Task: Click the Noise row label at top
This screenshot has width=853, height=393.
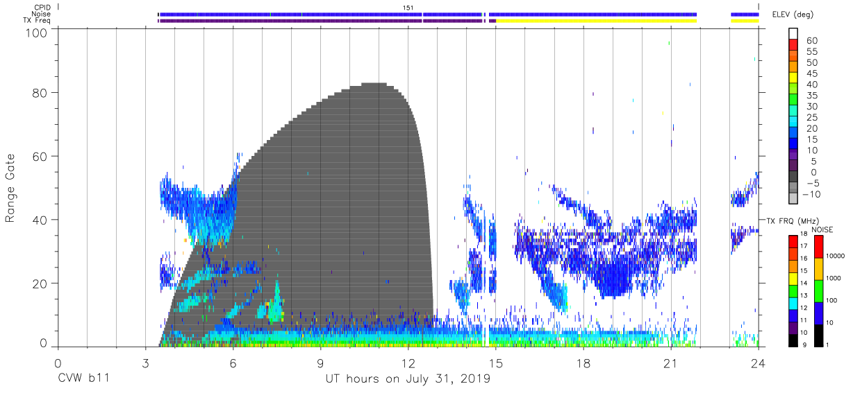Action: pos(41,14)
